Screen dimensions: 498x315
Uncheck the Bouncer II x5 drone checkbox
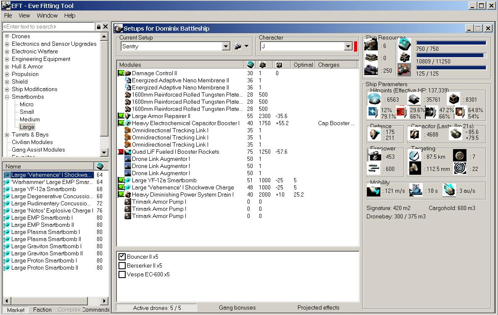pos(122,257)
